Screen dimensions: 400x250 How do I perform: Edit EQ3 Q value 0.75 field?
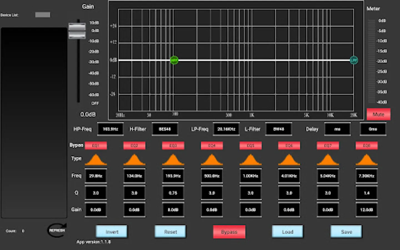(x=173, y=193)
